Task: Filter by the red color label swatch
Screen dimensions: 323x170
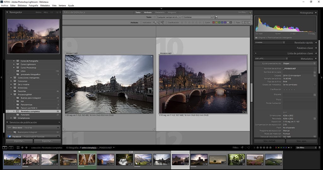Action: 214,22
